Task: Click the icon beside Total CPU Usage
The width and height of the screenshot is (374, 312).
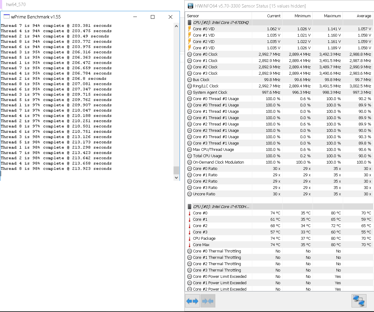Action: tap(190, 156)
